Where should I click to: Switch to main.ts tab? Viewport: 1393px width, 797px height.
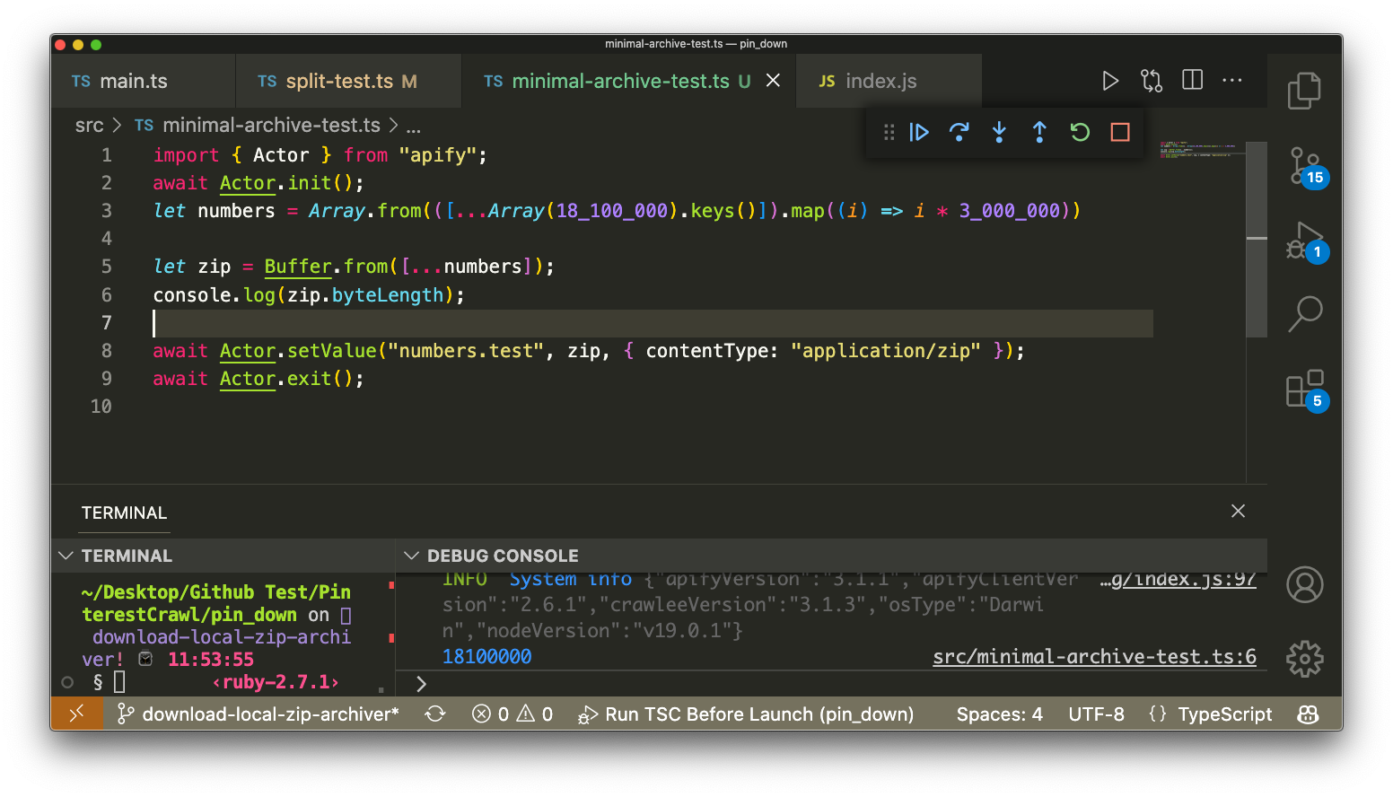[144, 81]
